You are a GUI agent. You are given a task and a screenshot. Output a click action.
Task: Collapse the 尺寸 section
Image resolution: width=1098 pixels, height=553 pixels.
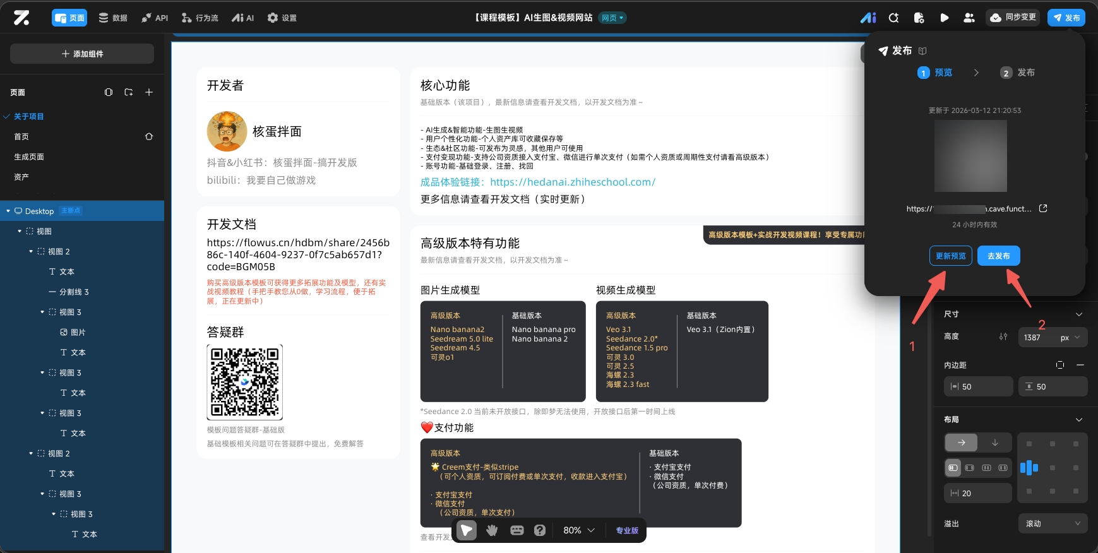pyautogui.click(x=1079, y=314)
